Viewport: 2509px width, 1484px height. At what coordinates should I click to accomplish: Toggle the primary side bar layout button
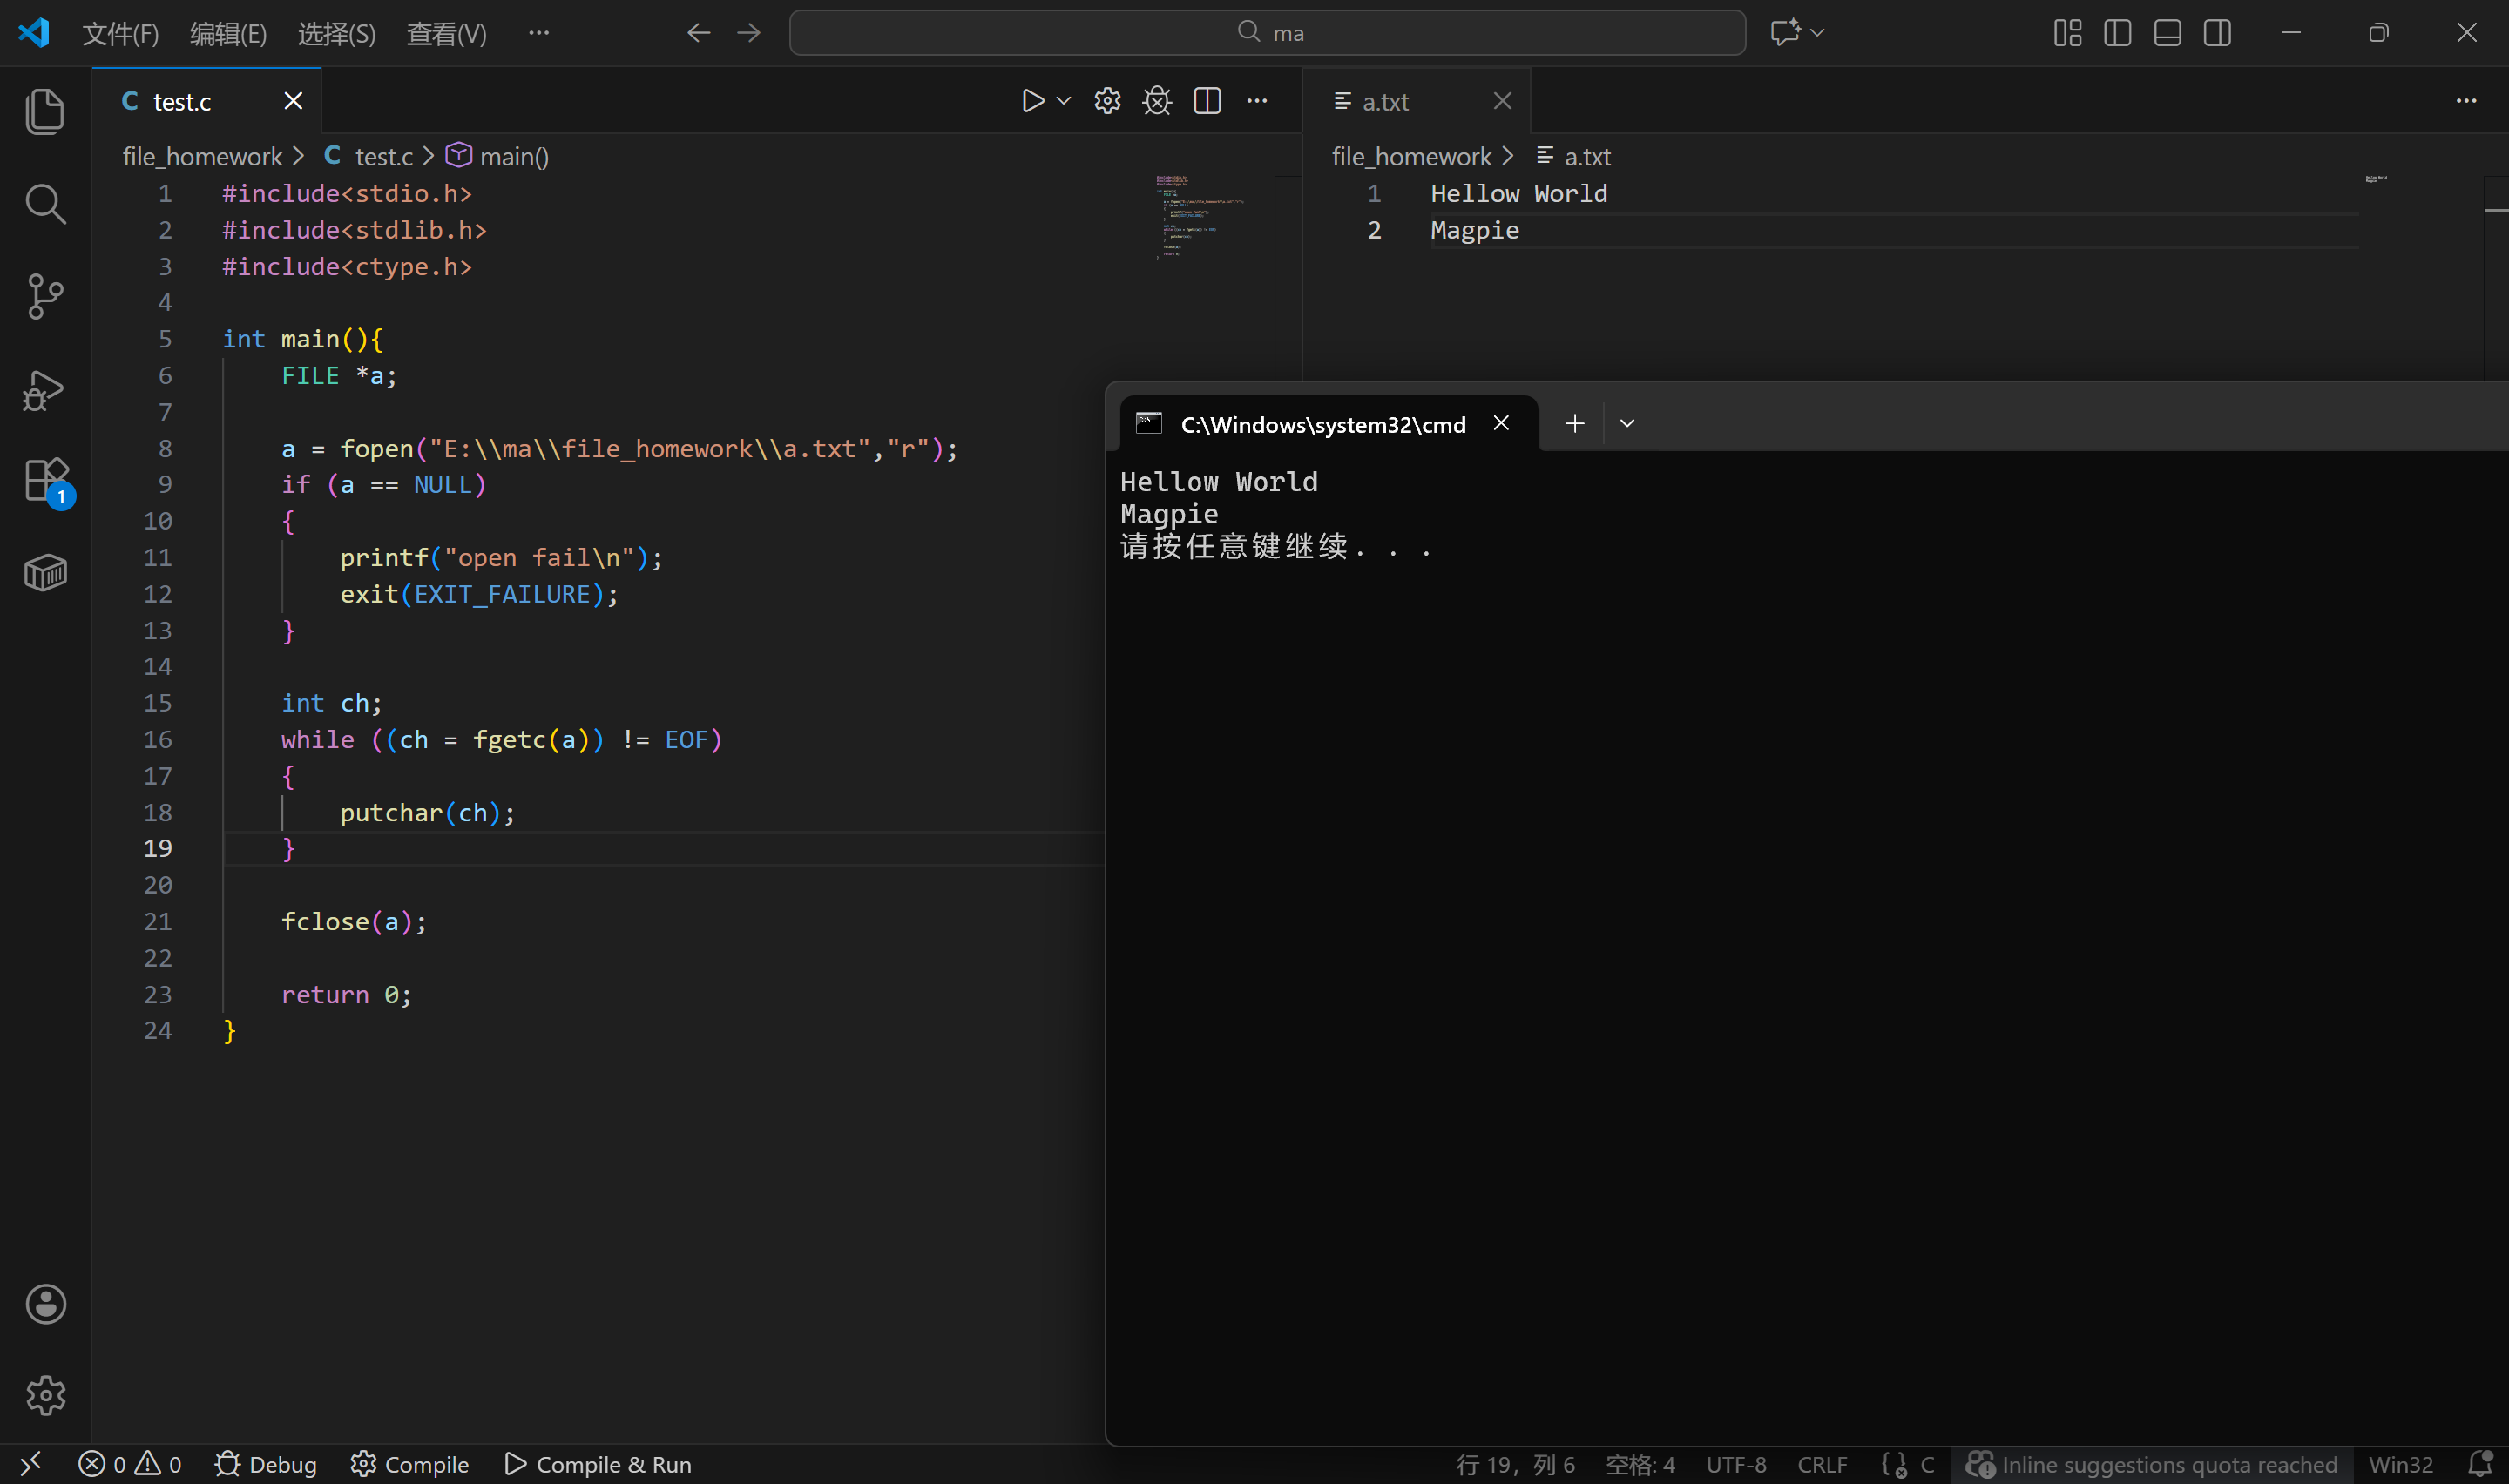[x=2117, y=33]
